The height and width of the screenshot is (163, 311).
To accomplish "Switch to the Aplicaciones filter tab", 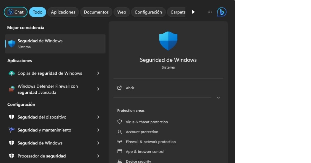I will (x=63, y=12).
